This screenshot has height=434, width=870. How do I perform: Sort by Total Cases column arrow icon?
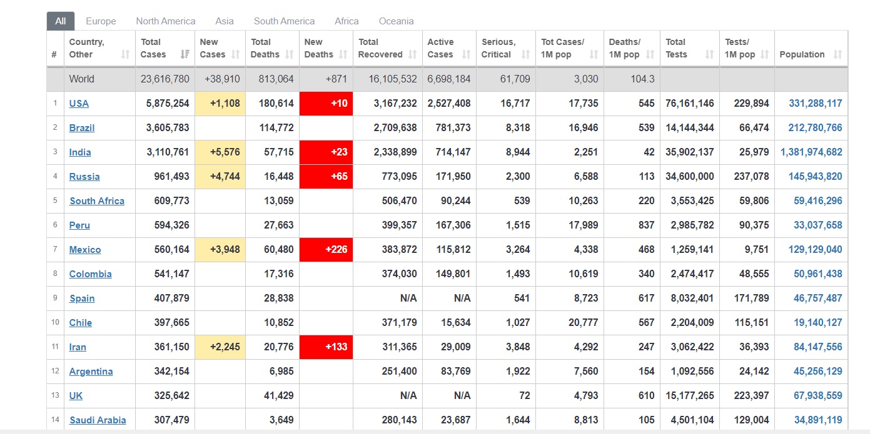(185, 55)
